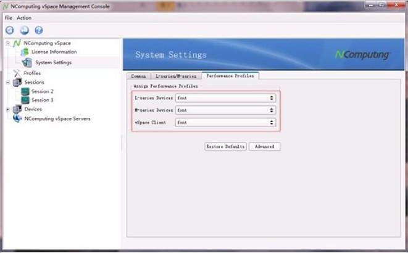Screen dimensions: 408x253
Task: Open the Action menu
Action: click(x=24, y=18)
